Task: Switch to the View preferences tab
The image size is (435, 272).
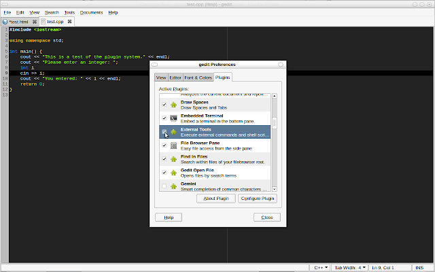Action: (x=161, y=78)
